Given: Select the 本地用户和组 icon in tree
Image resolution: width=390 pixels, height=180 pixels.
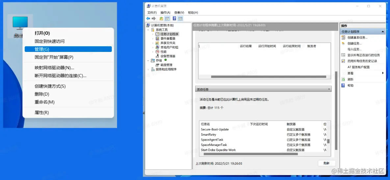Looking at the screenshot, I should coord(157,47).
